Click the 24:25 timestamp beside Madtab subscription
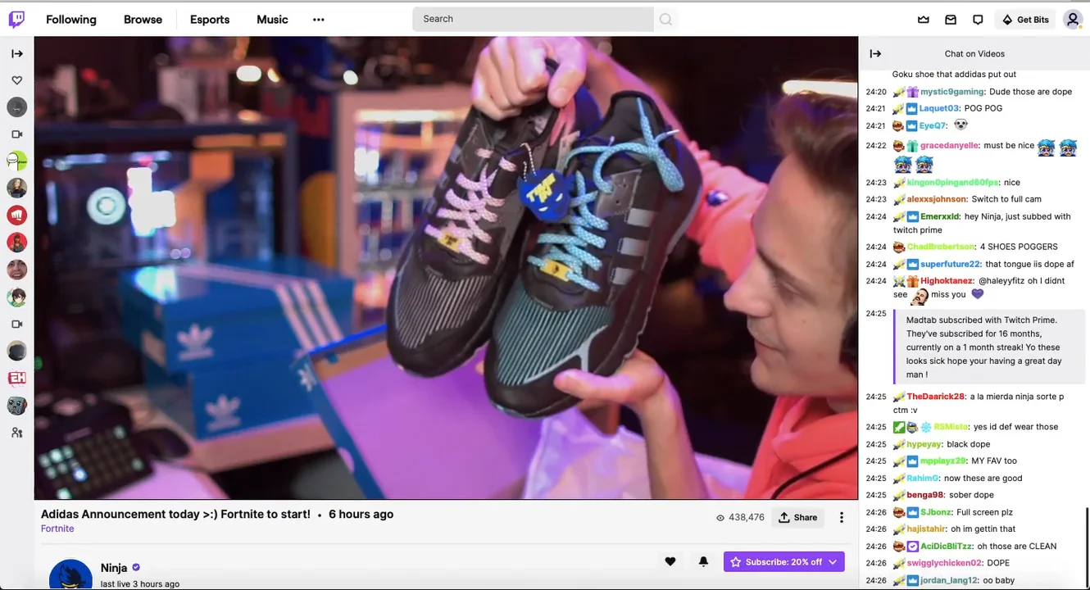 coord(876,313)
